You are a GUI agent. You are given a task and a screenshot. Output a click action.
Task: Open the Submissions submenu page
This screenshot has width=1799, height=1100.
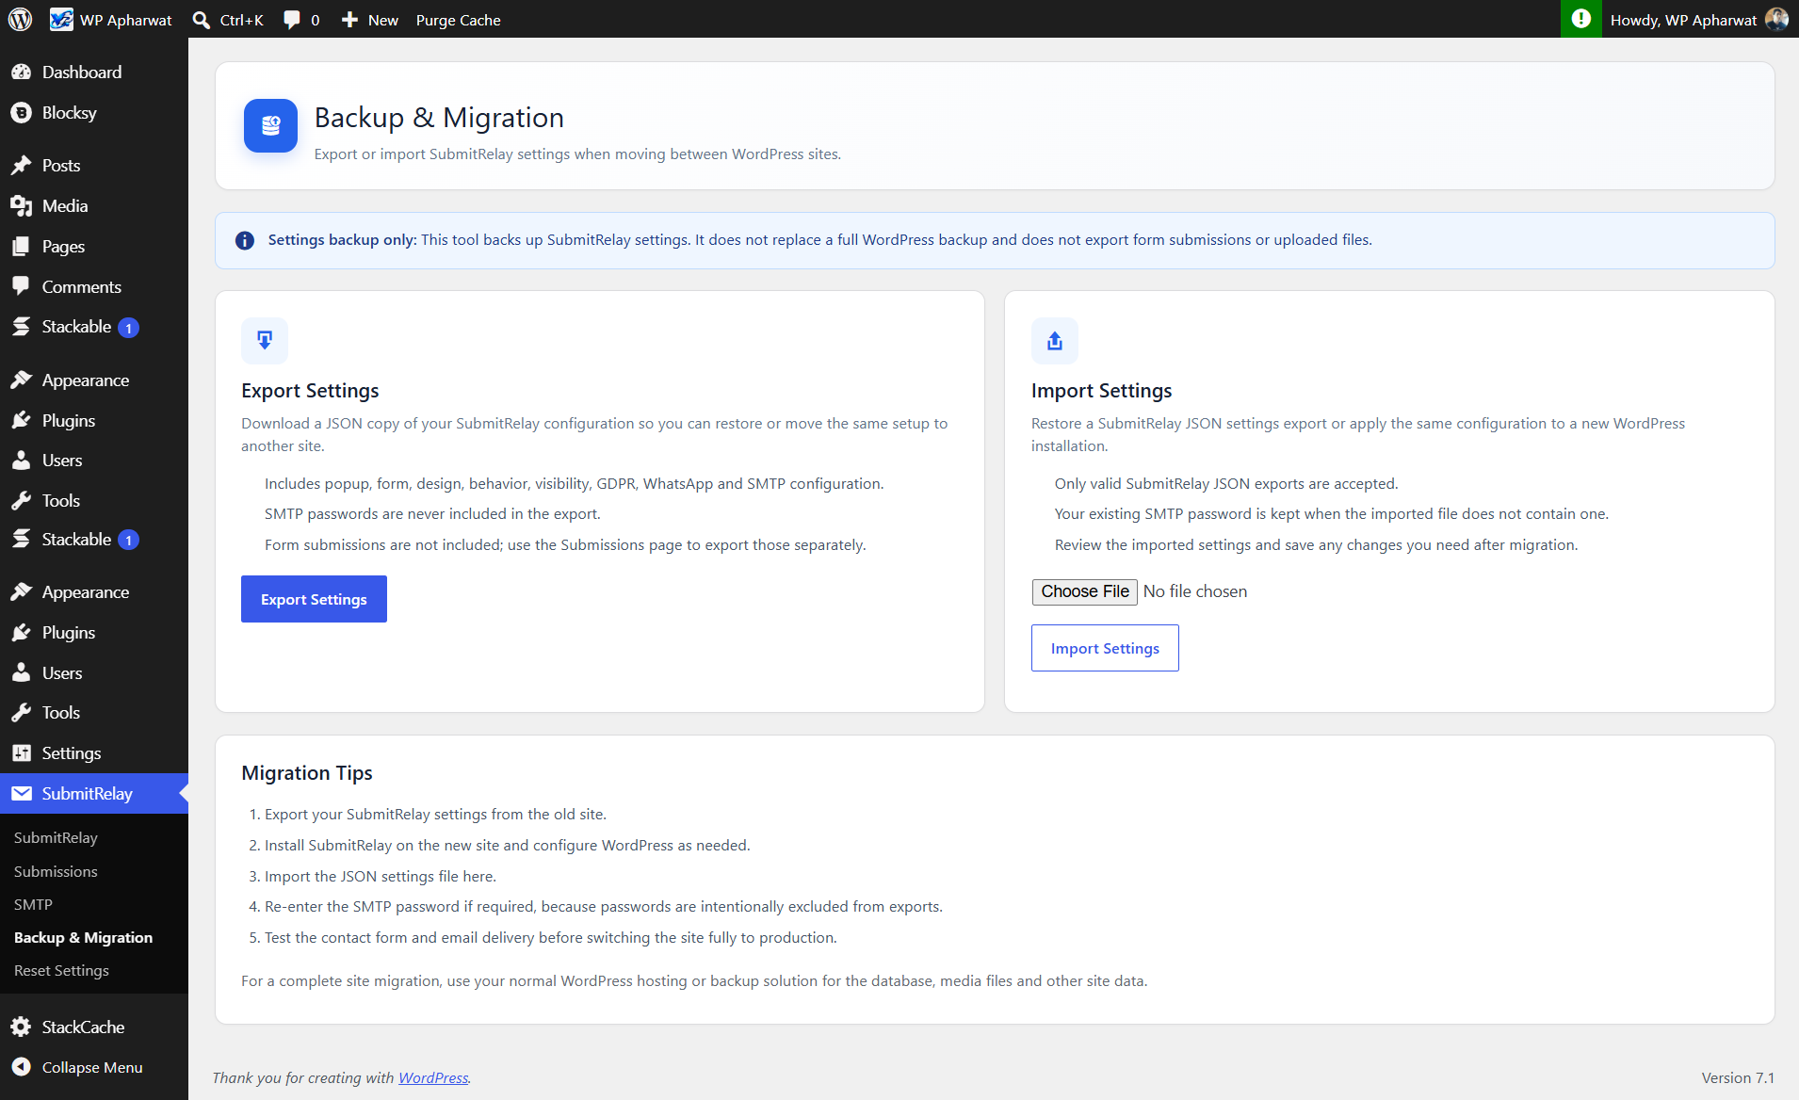coord(56,871)
